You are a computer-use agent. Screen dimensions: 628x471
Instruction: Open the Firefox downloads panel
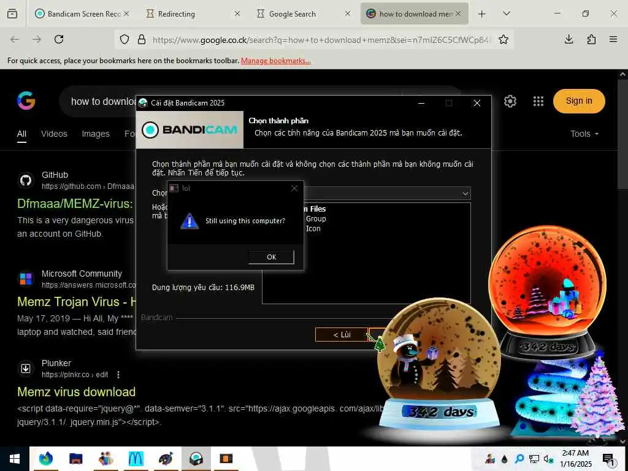pos(569,39)
